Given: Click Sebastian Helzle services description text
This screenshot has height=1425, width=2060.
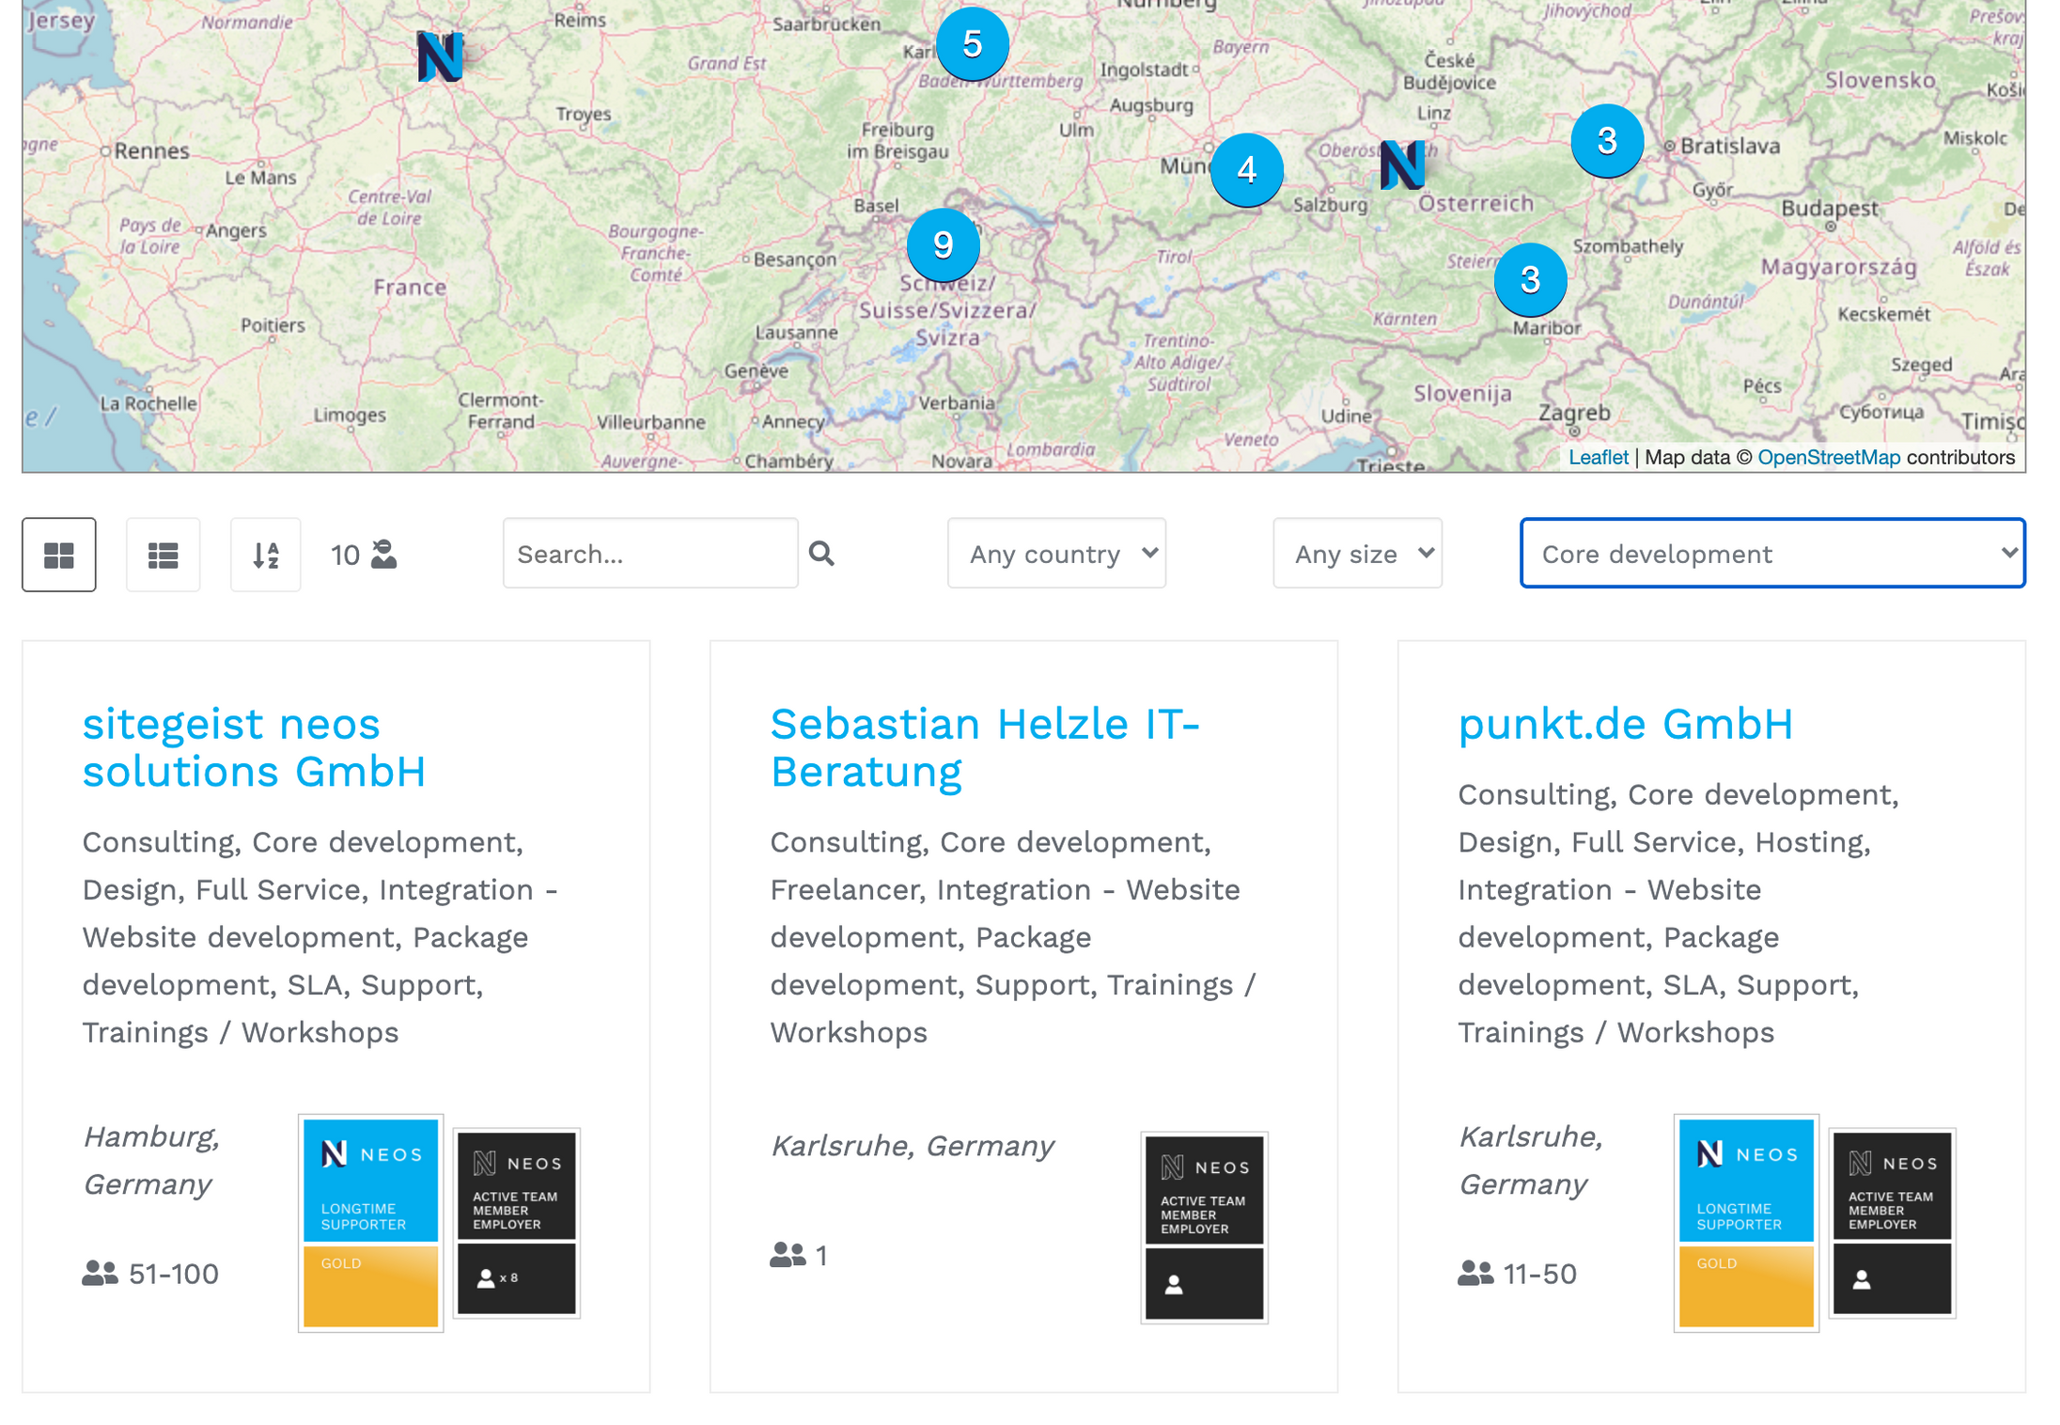Looking at the screenshot, I should (1013, 937).
